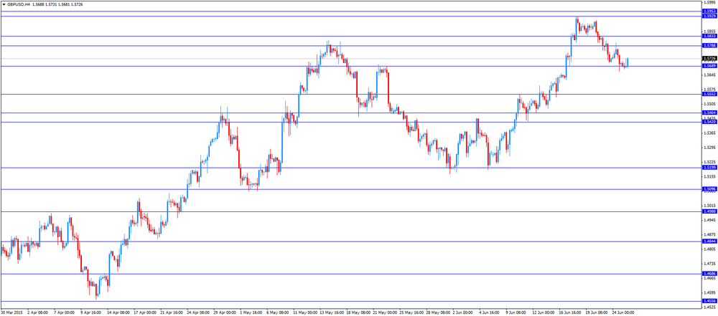Click the black current price label 1.5726
The width and height of the screenshot is (718, 316).
[709, 59]
